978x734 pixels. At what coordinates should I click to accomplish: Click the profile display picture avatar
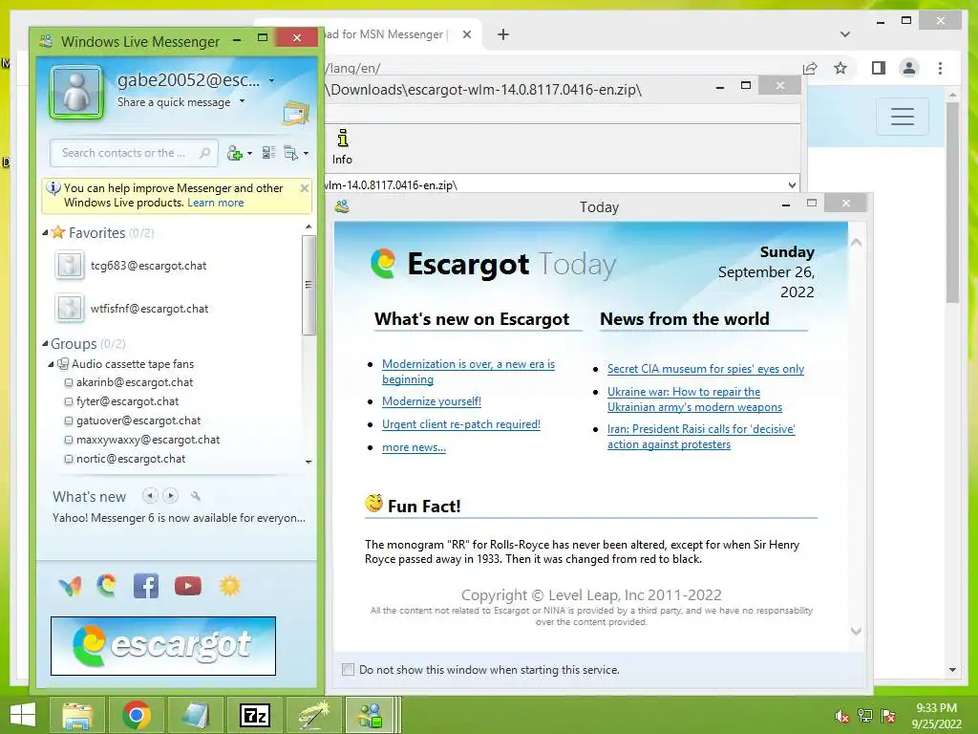[76, 93]
